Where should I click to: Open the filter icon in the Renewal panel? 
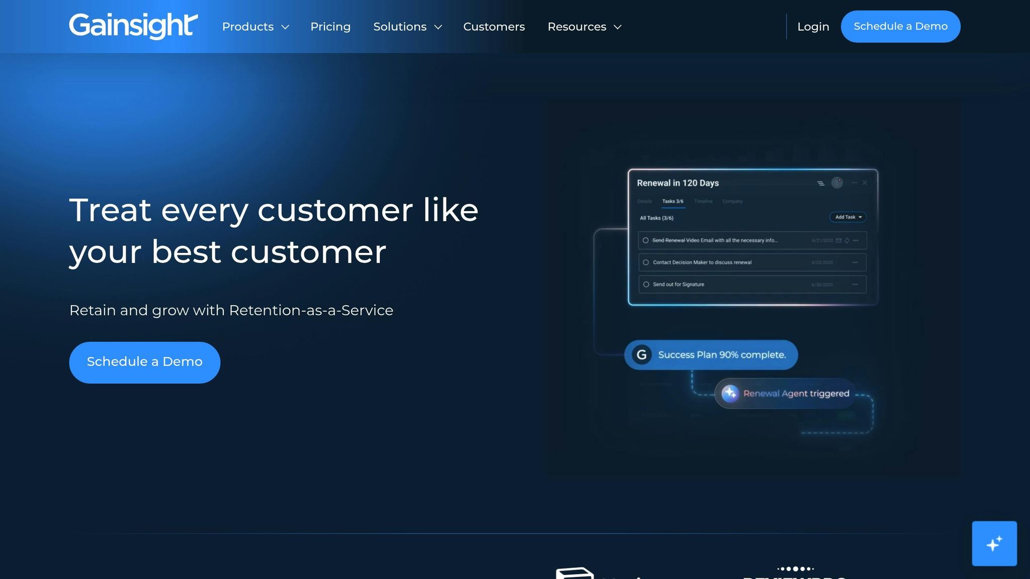[821, 184]
